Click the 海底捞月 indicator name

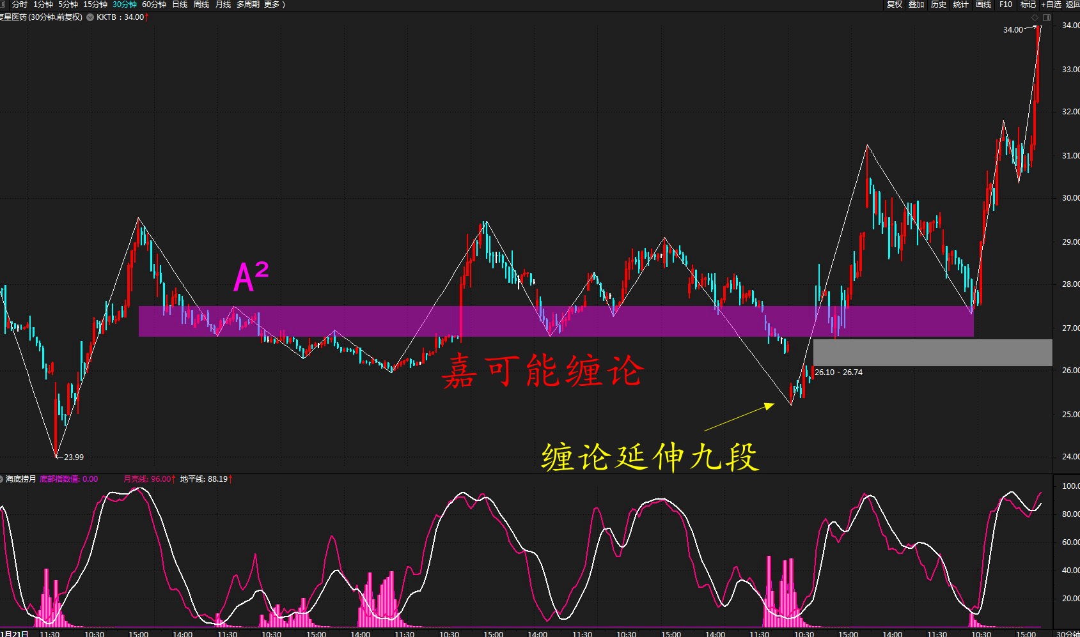pyautogui.click(x=21, y=479)
